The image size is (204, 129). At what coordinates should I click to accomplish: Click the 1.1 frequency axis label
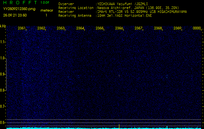[x=3, y=42]
